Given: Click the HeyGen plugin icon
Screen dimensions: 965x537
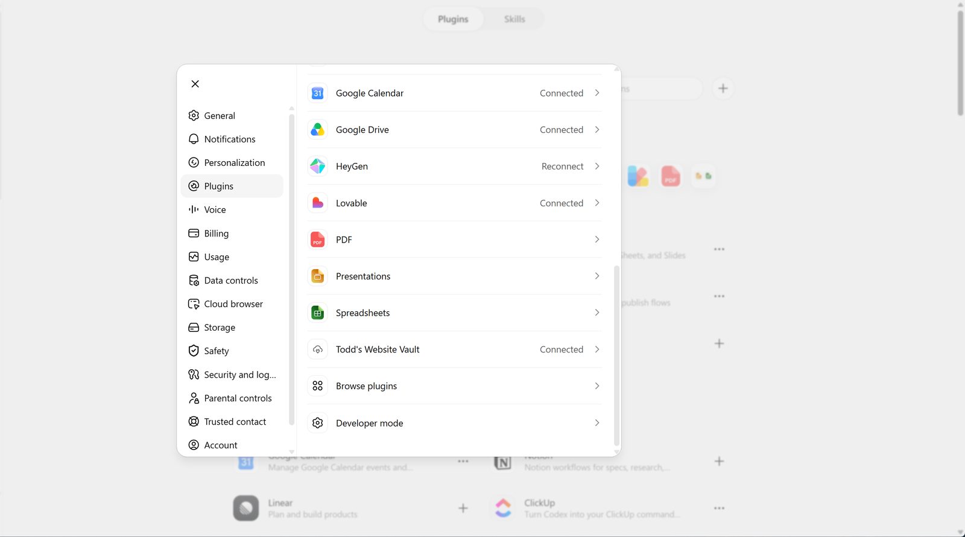Looking at the screenshot, I should pyautogui.click(x=318, y=167).
